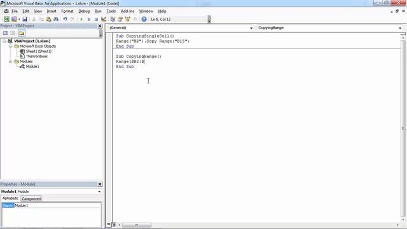Click the Paste clipboard icon
This screenshot has width=407, height=229.
(x=48, y=19)
